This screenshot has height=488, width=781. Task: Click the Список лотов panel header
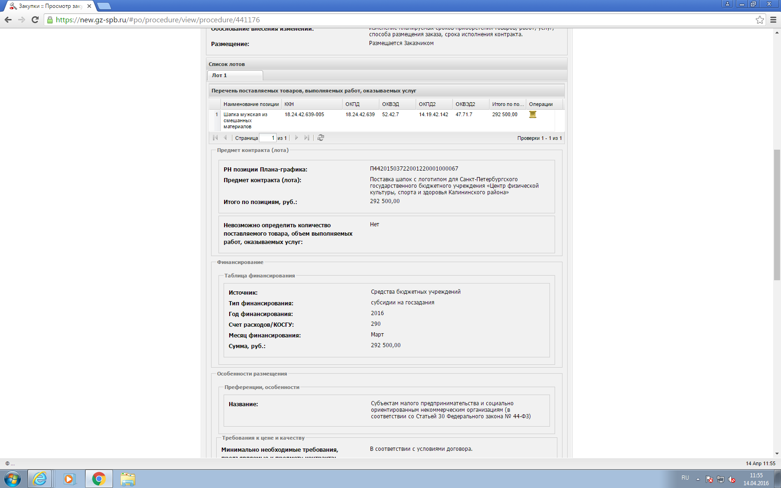coord(387,64)
